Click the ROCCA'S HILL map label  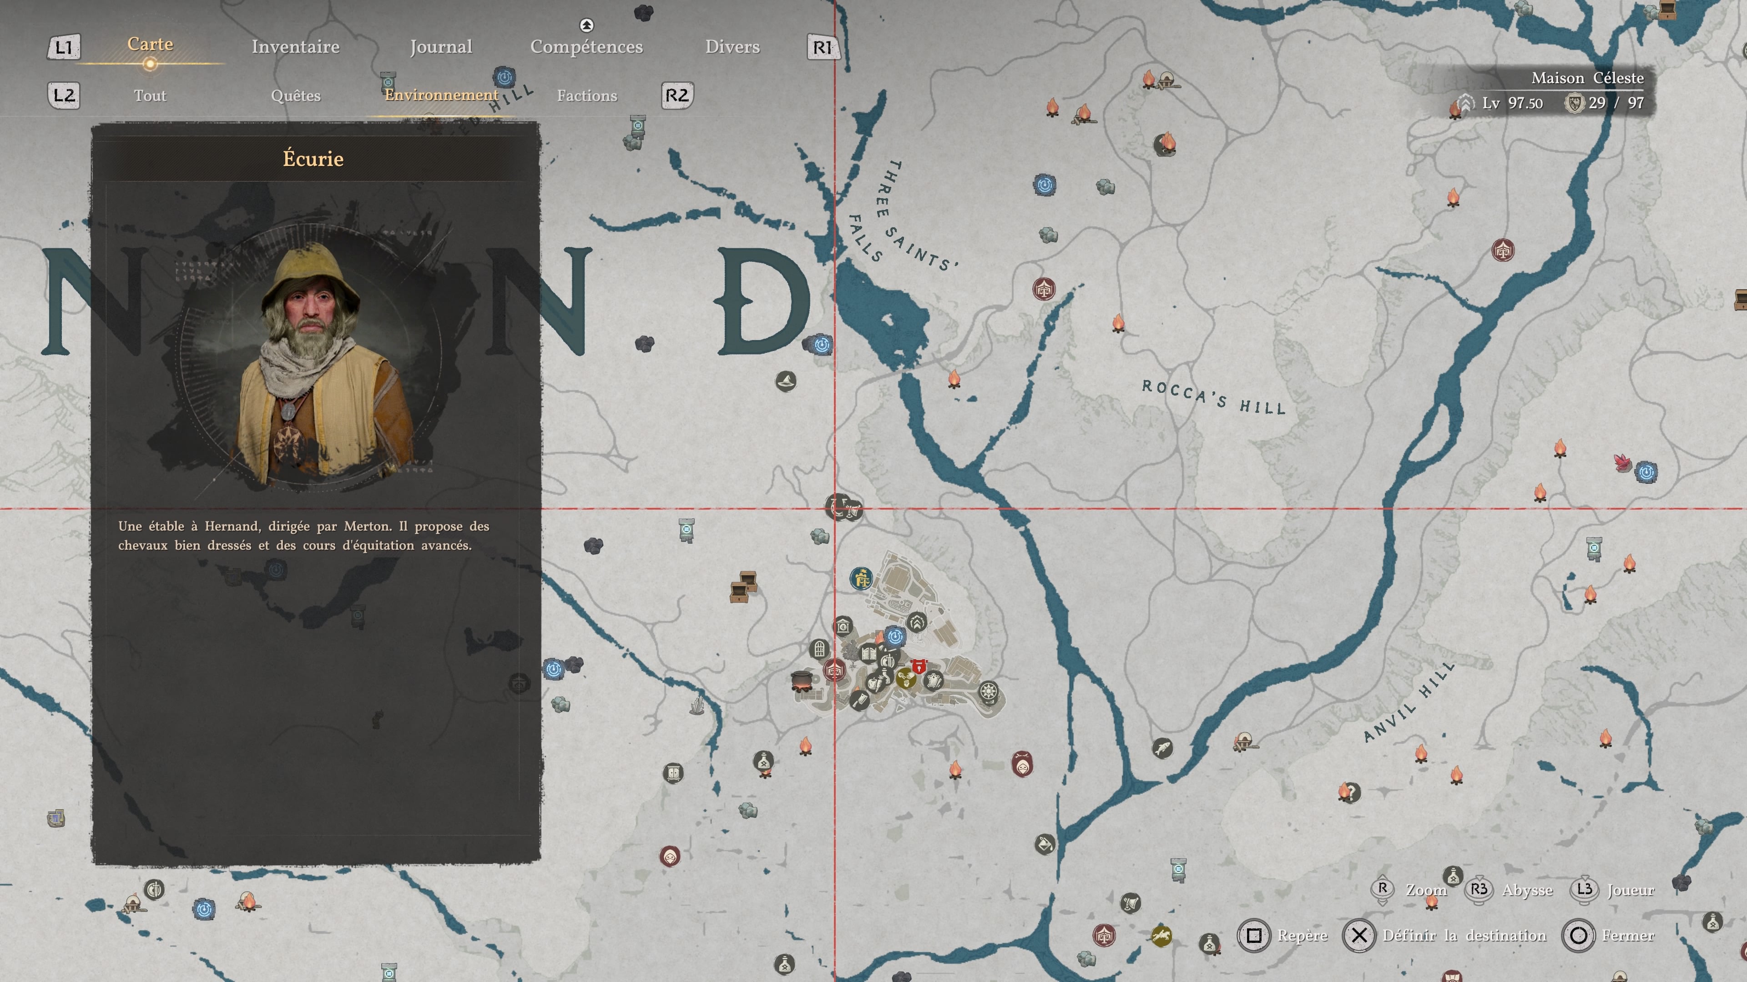coord(1214,397)
